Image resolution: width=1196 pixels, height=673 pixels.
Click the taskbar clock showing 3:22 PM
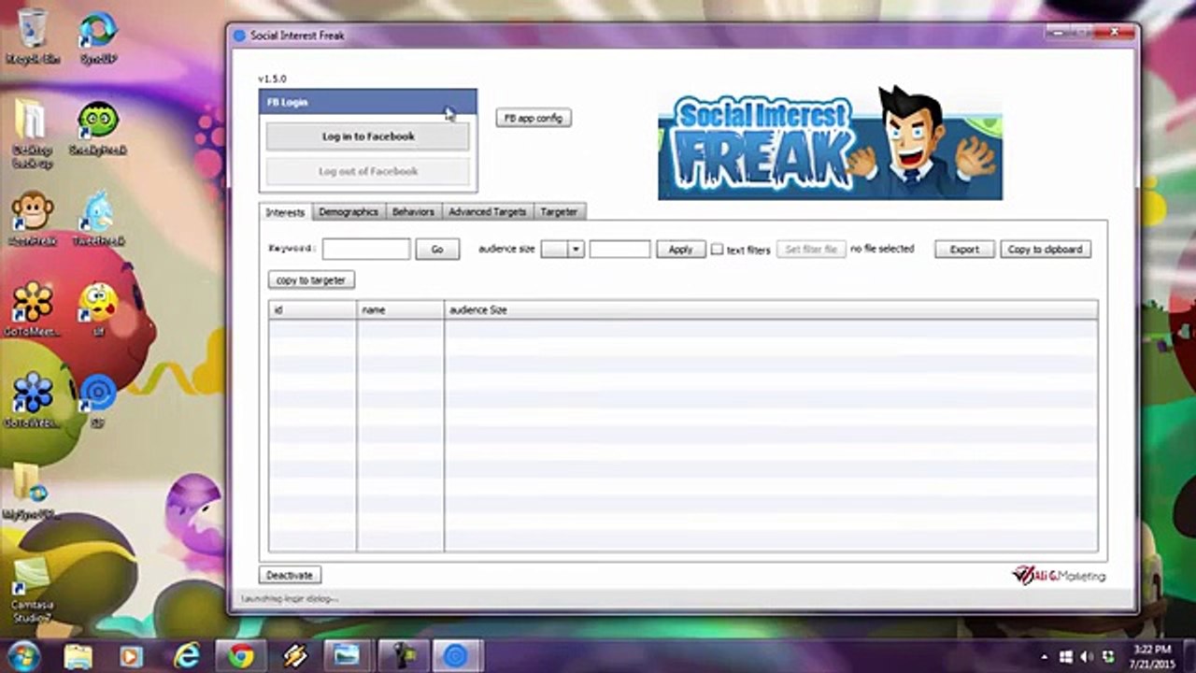click(1151, 656)
